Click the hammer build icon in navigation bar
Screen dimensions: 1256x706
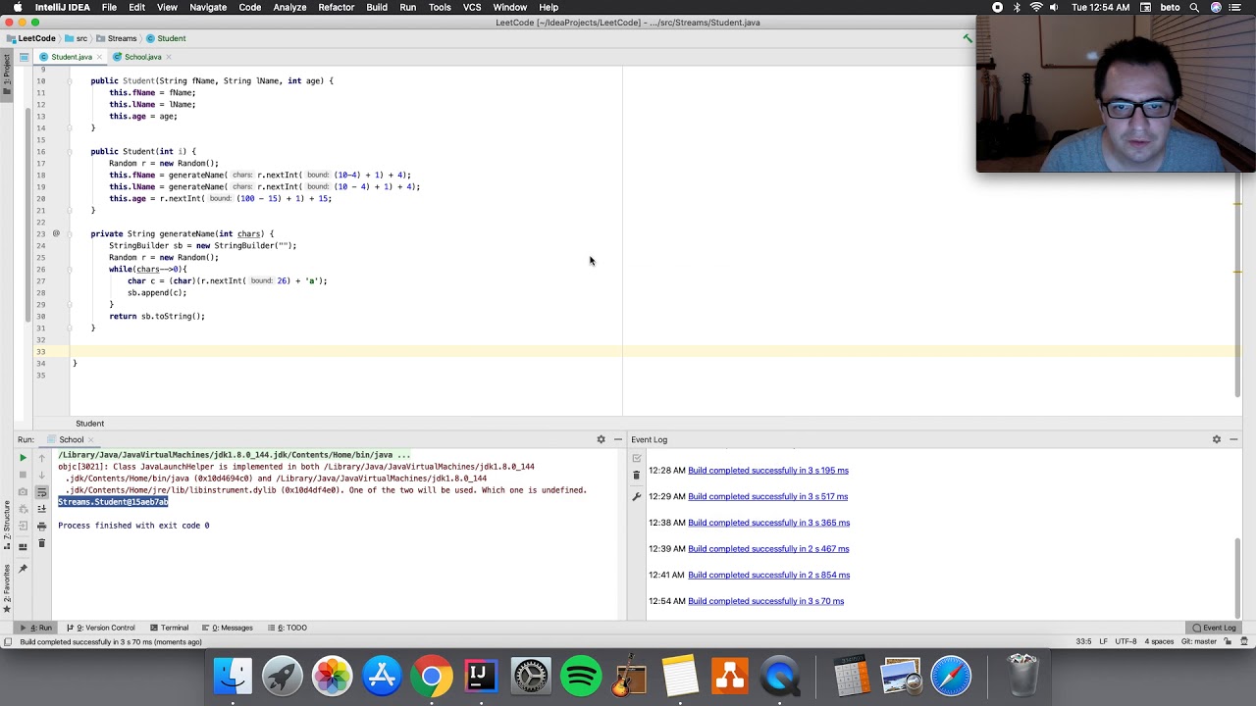tap(968, 38)
